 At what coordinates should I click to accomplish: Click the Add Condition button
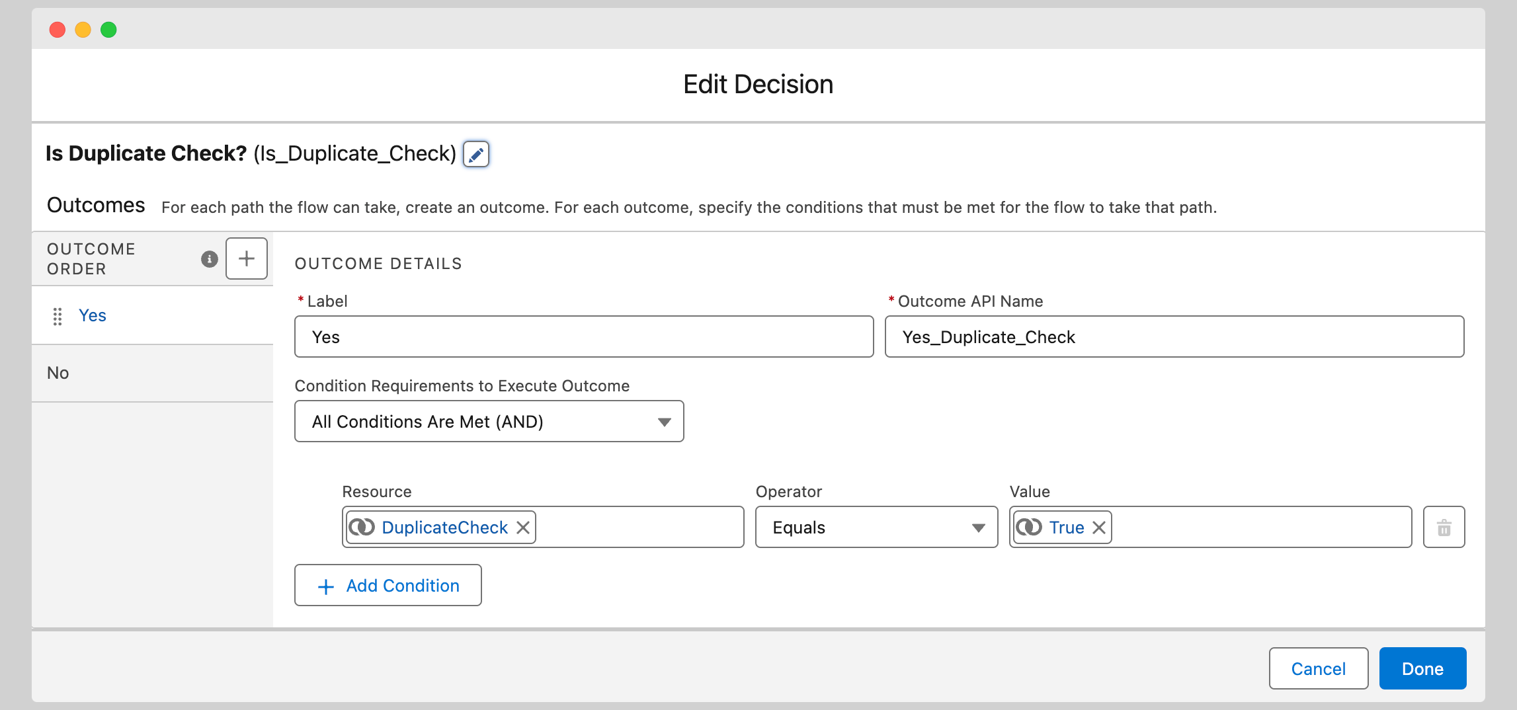[x=388, y=586]
